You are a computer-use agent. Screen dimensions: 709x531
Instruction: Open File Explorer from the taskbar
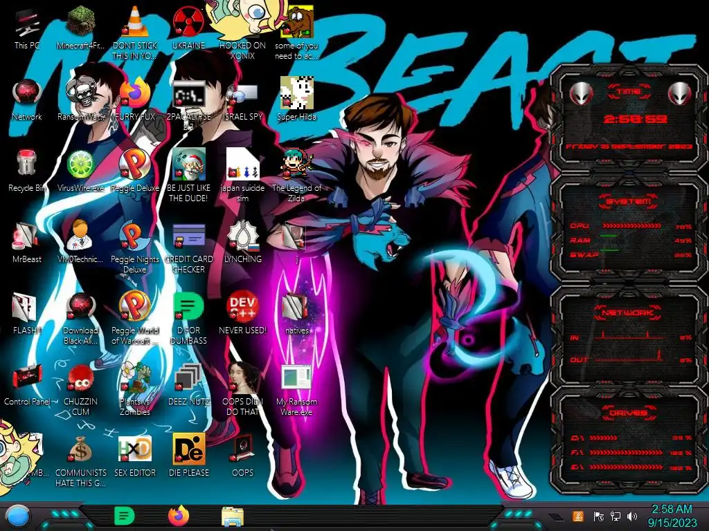[233, 517]
